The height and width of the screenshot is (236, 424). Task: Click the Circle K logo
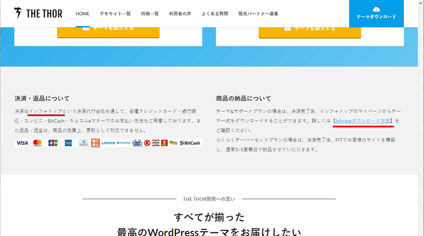[x=147, y=143]
